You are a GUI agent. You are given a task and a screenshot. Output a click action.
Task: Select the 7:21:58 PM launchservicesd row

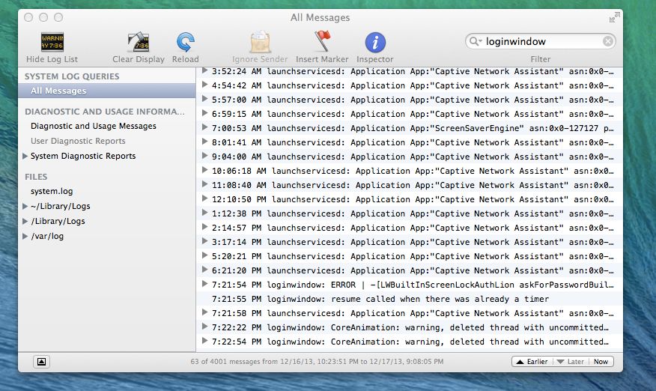(x=409, y=313)
